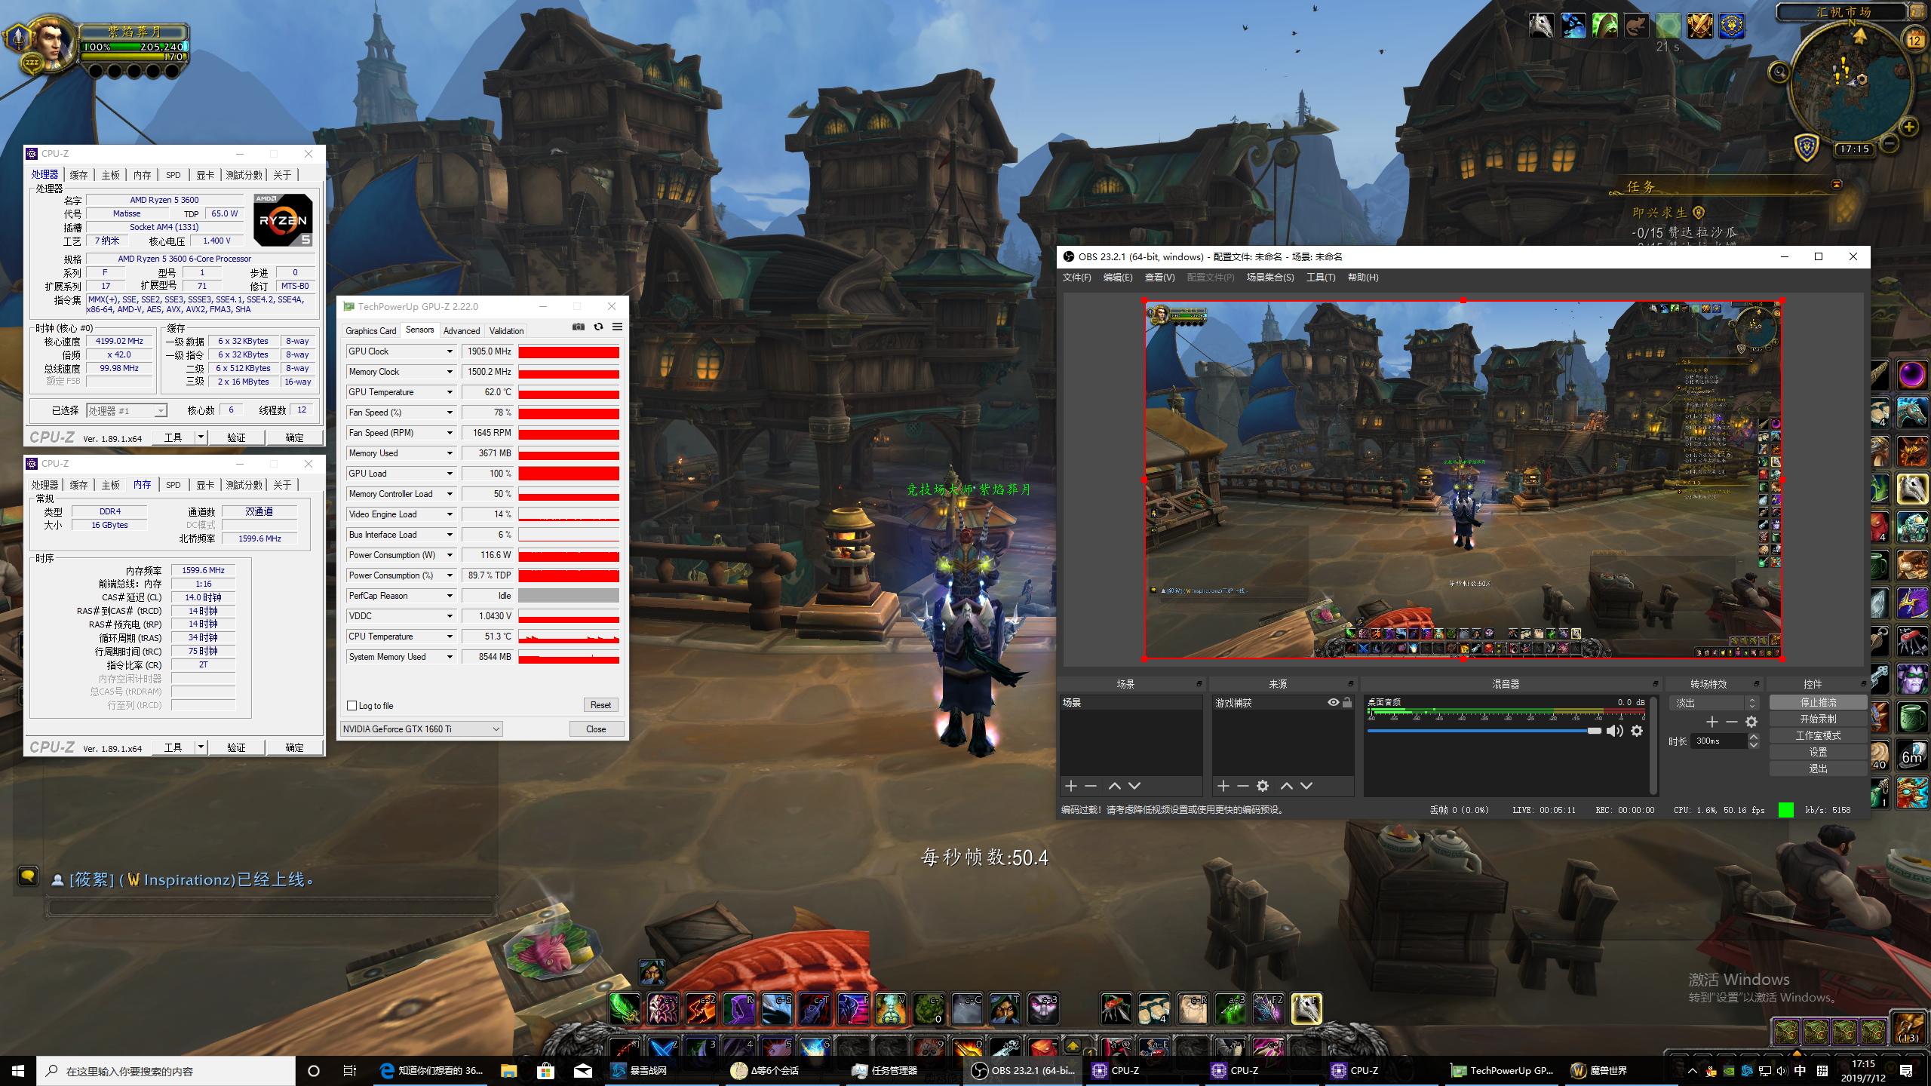
Task: Open source properties gear in OBS Sources panel
Action: tap(1263, 786)
